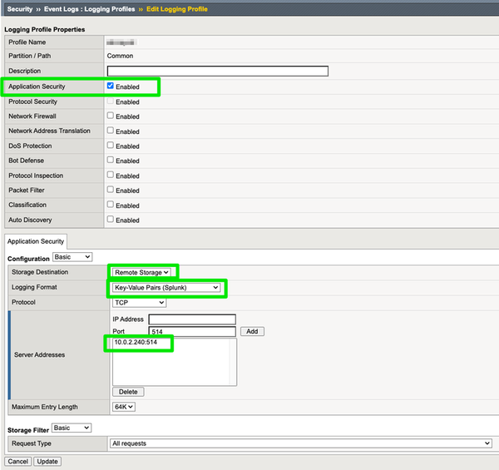The height and width of the screenshot is (470, 499).
Task: Tick the Classification Enabled checkbox
Action: point(111,205)
